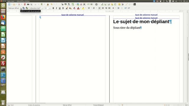Expand the special character dropdown arrow

[99, 4]
